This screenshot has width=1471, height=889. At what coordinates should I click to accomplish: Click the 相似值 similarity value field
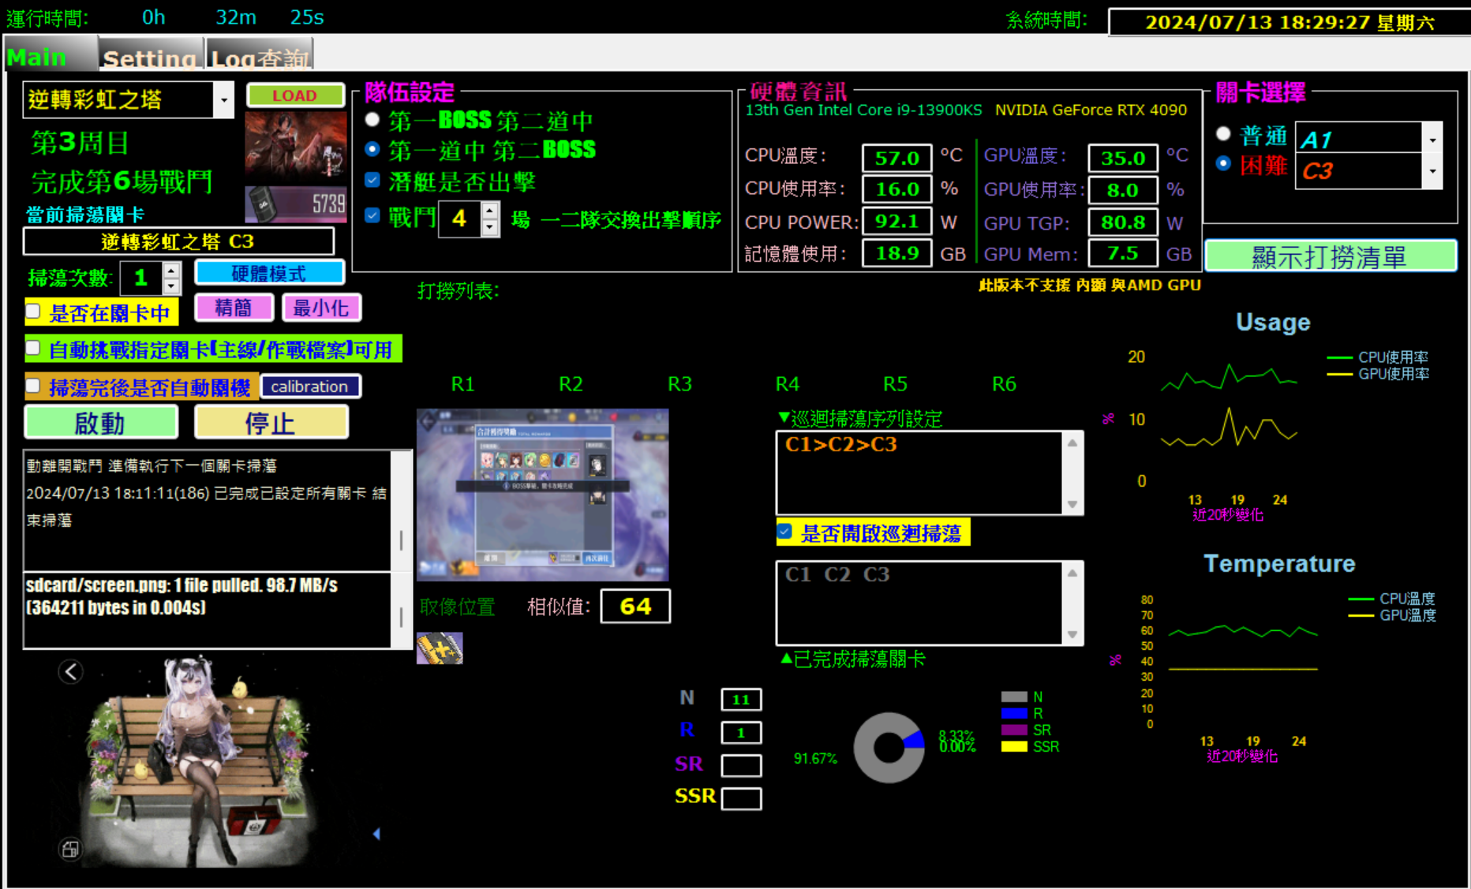[635, 607]
